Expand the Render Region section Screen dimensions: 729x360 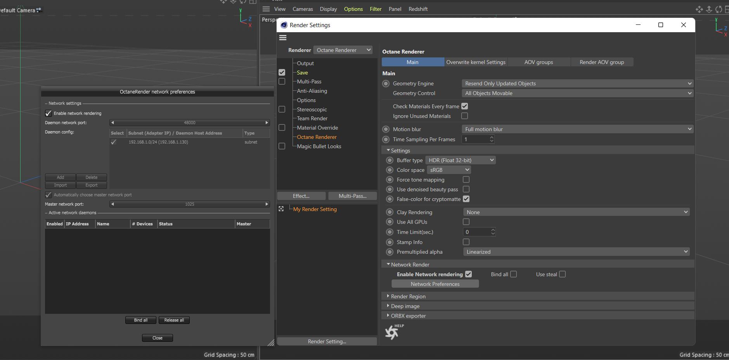coord(538,296)
